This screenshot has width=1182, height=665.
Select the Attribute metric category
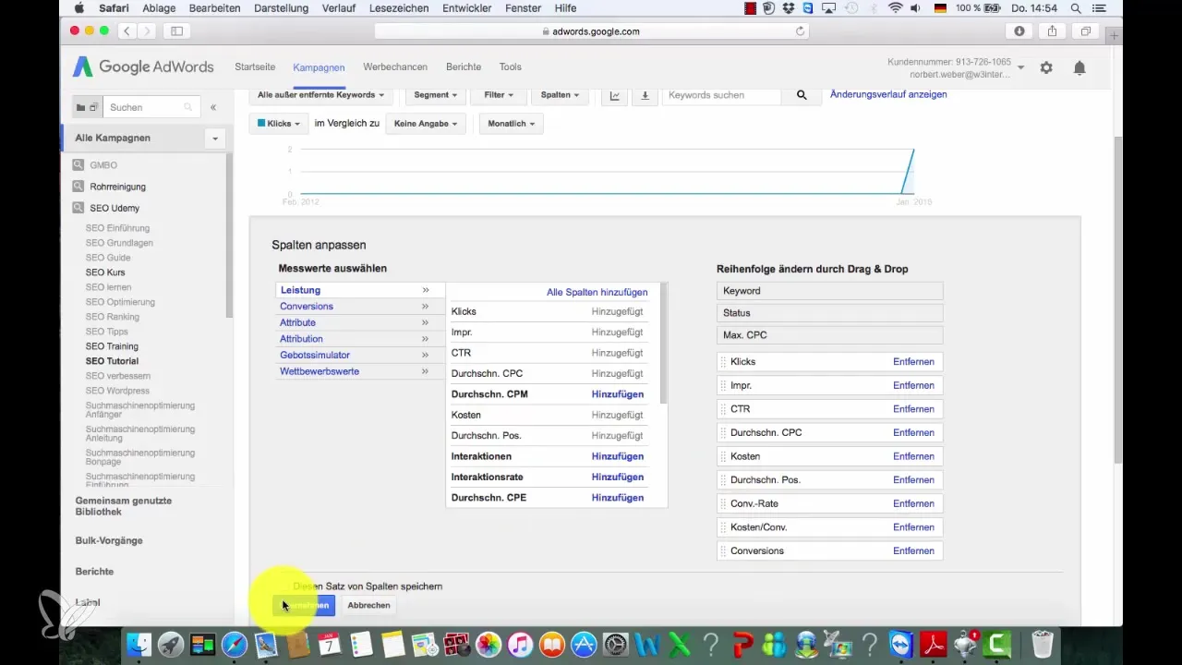[x=360, y=322]
